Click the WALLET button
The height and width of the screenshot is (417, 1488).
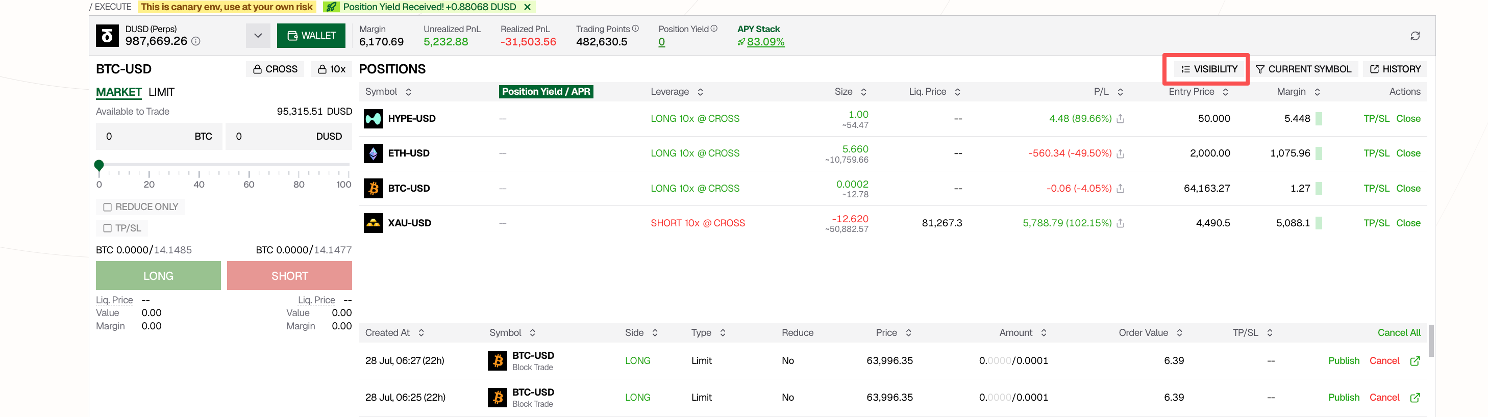311,36
